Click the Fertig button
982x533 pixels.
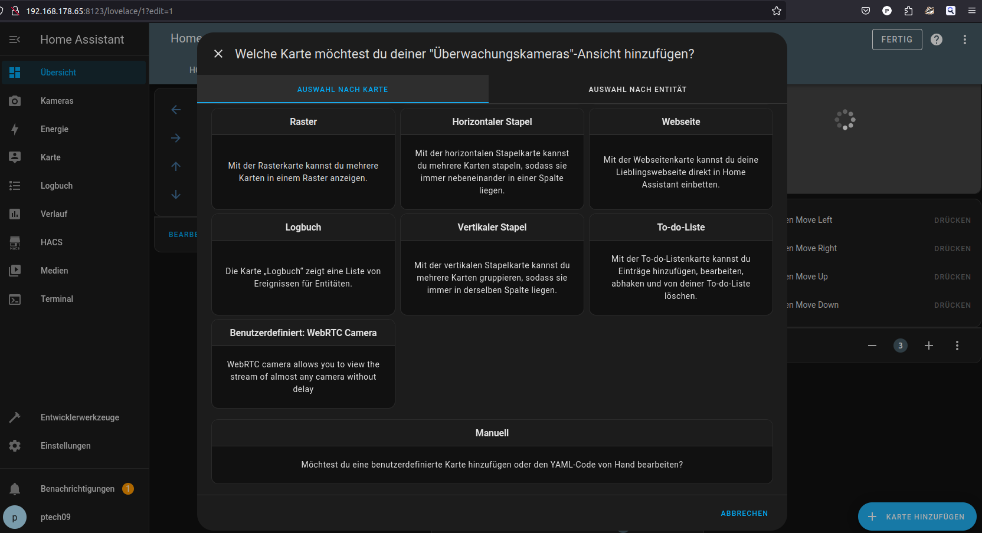click(x=896, y=40)
